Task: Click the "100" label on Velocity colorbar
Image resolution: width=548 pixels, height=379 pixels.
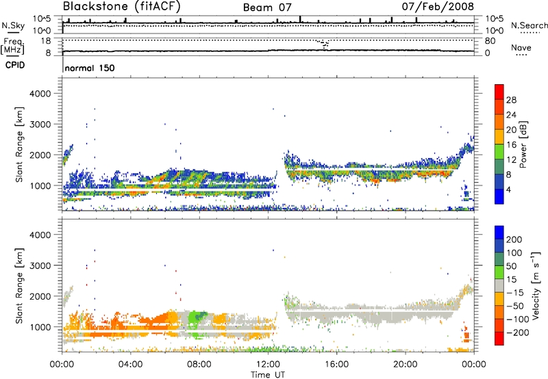Action: pyautogui.click(x=514, y=252)
